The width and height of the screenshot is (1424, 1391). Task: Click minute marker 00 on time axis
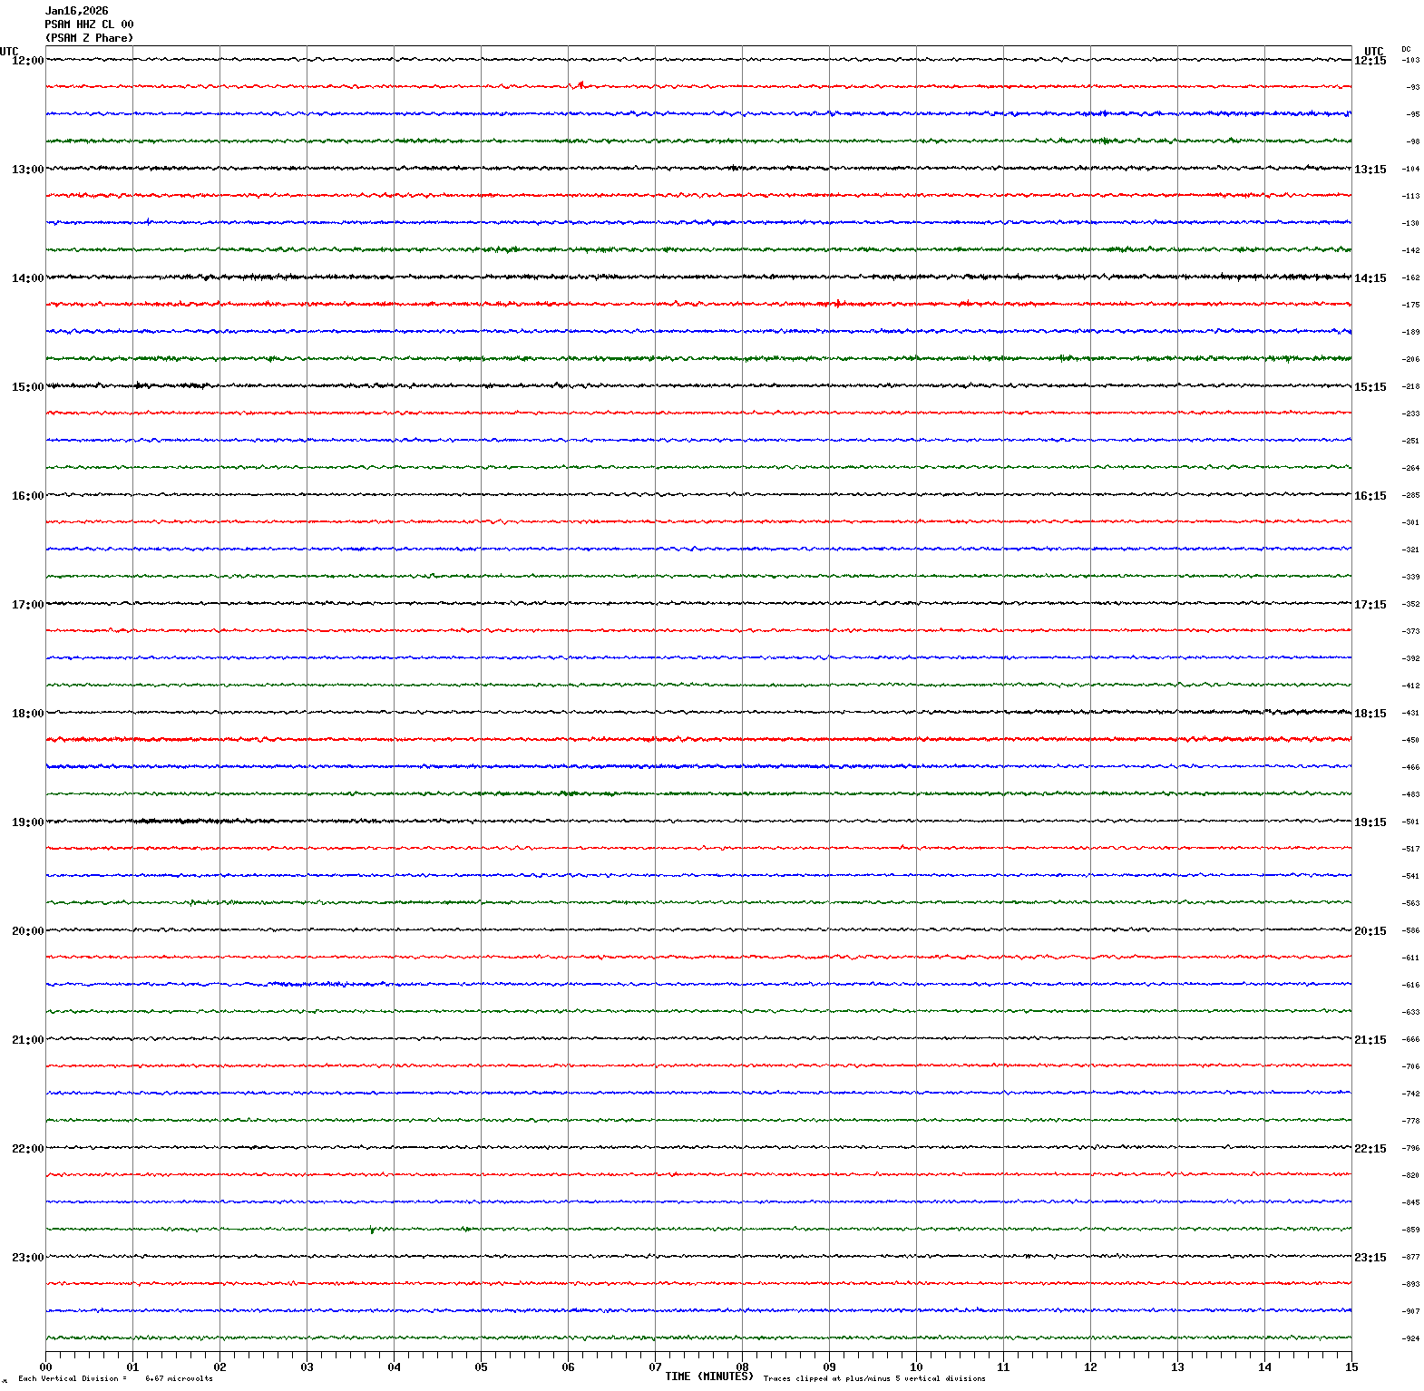45,1367
